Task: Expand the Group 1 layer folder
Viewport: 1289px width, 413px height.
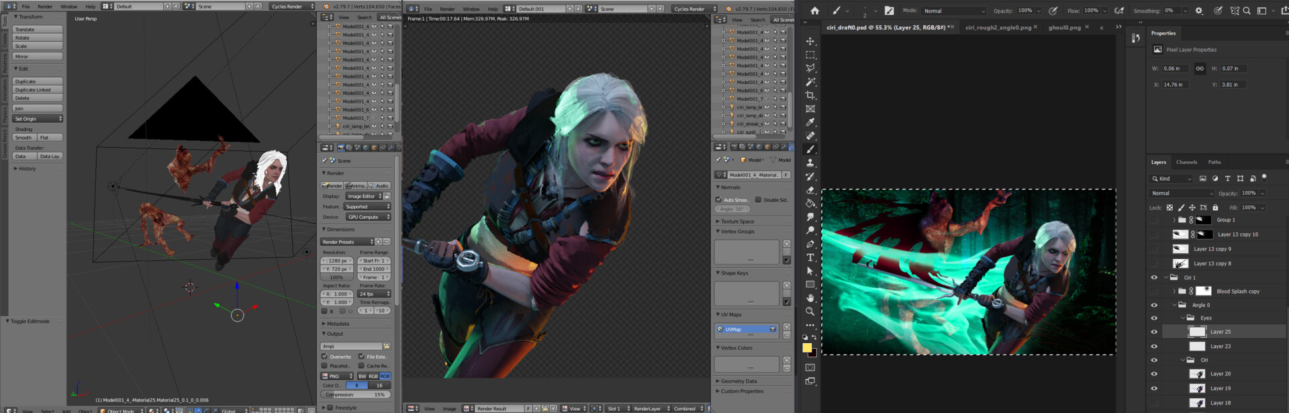Action: point(1174,220)
